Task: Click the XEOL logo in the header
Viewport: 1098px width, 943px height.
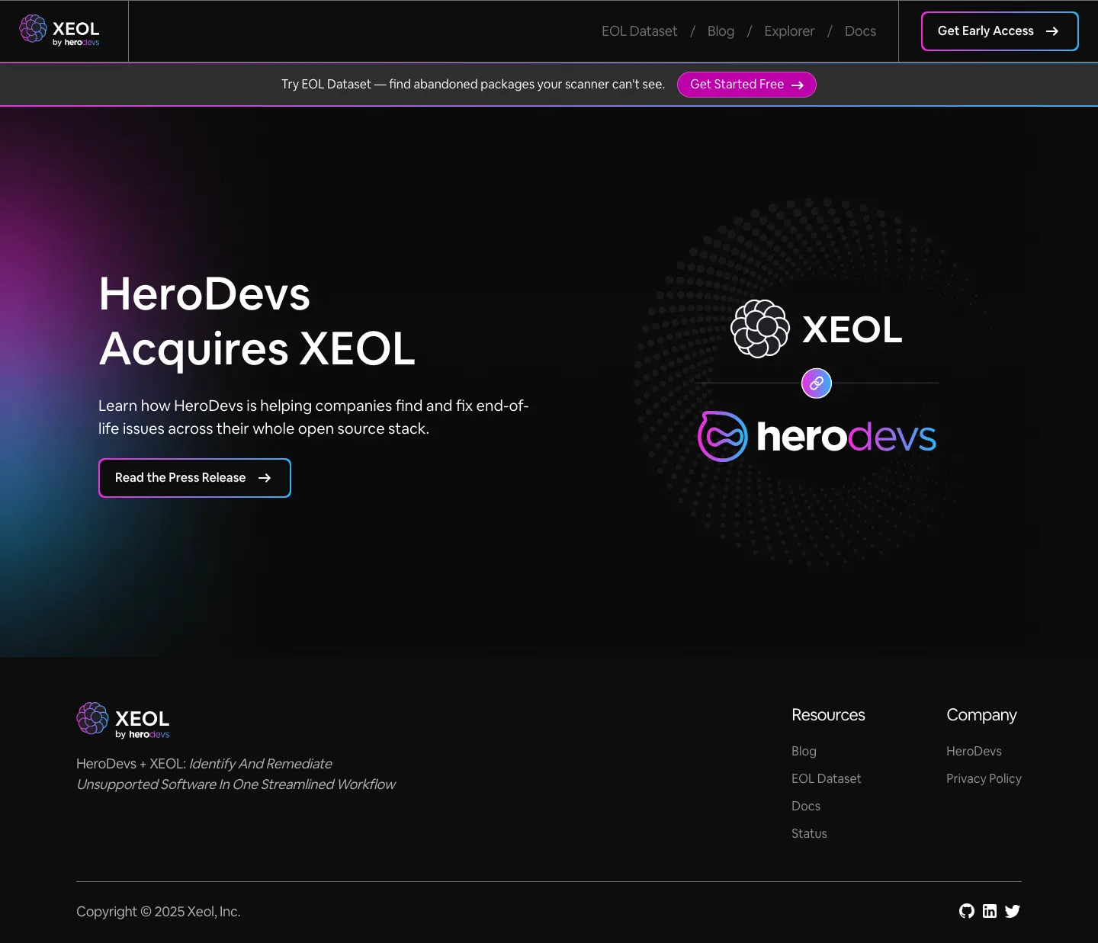Action: 59,30
